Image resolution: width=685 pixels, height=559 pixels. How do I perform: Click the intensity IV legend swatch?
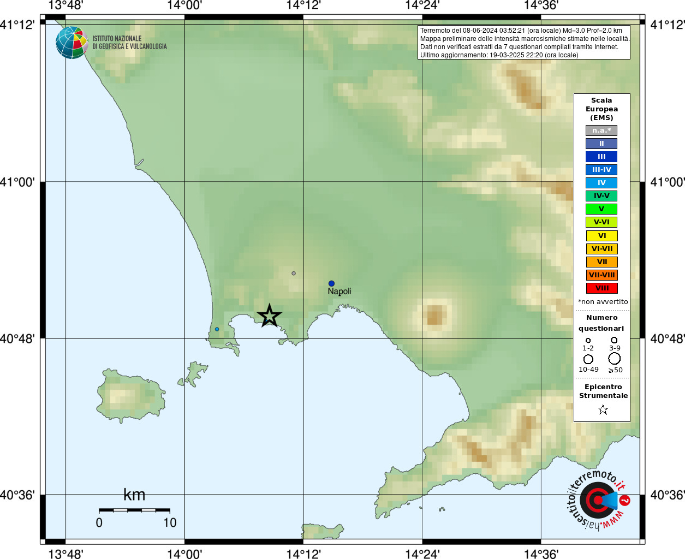click(601, 183)
